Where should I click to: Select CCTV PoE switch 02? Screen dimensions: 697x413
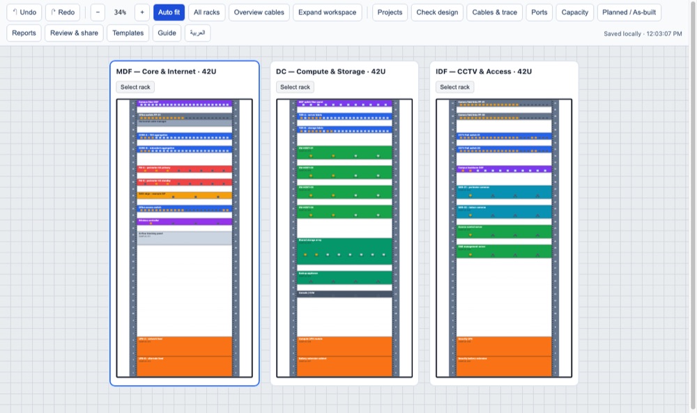tap(504, 149)
